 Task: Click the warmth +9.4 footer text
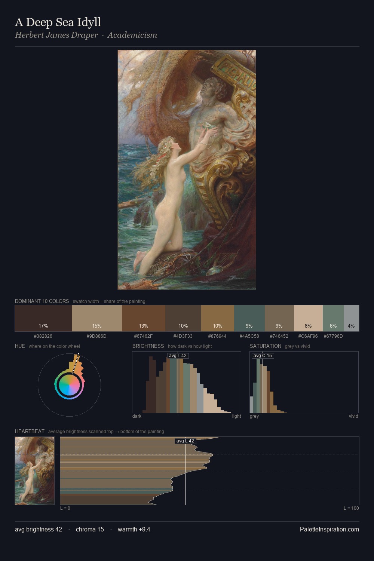(x=134, y=530)
